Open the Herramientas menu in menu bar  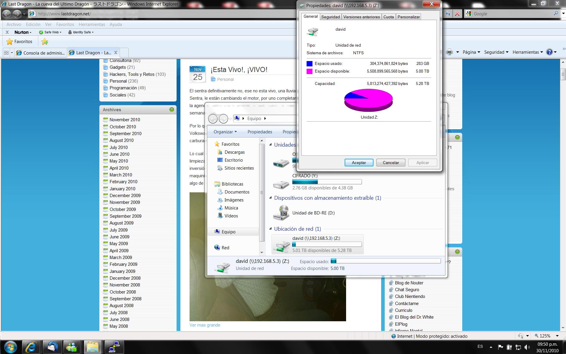pos(92,24)
